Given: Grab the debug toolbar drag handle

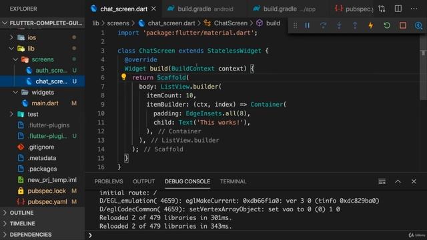Looking at the screenshot, I should 295,25.
